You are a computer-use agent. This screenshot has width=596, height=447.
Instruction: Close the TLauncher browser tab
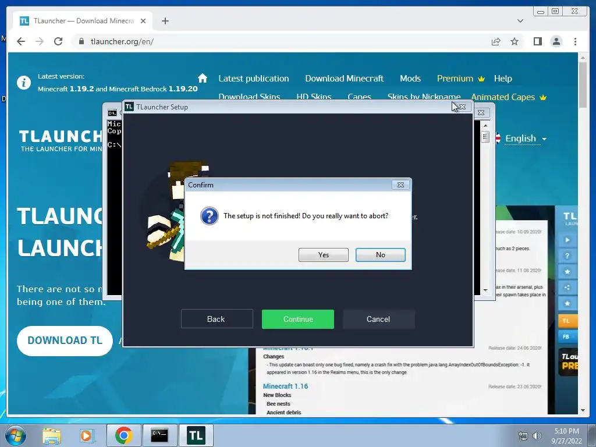(x=143, y=21)
